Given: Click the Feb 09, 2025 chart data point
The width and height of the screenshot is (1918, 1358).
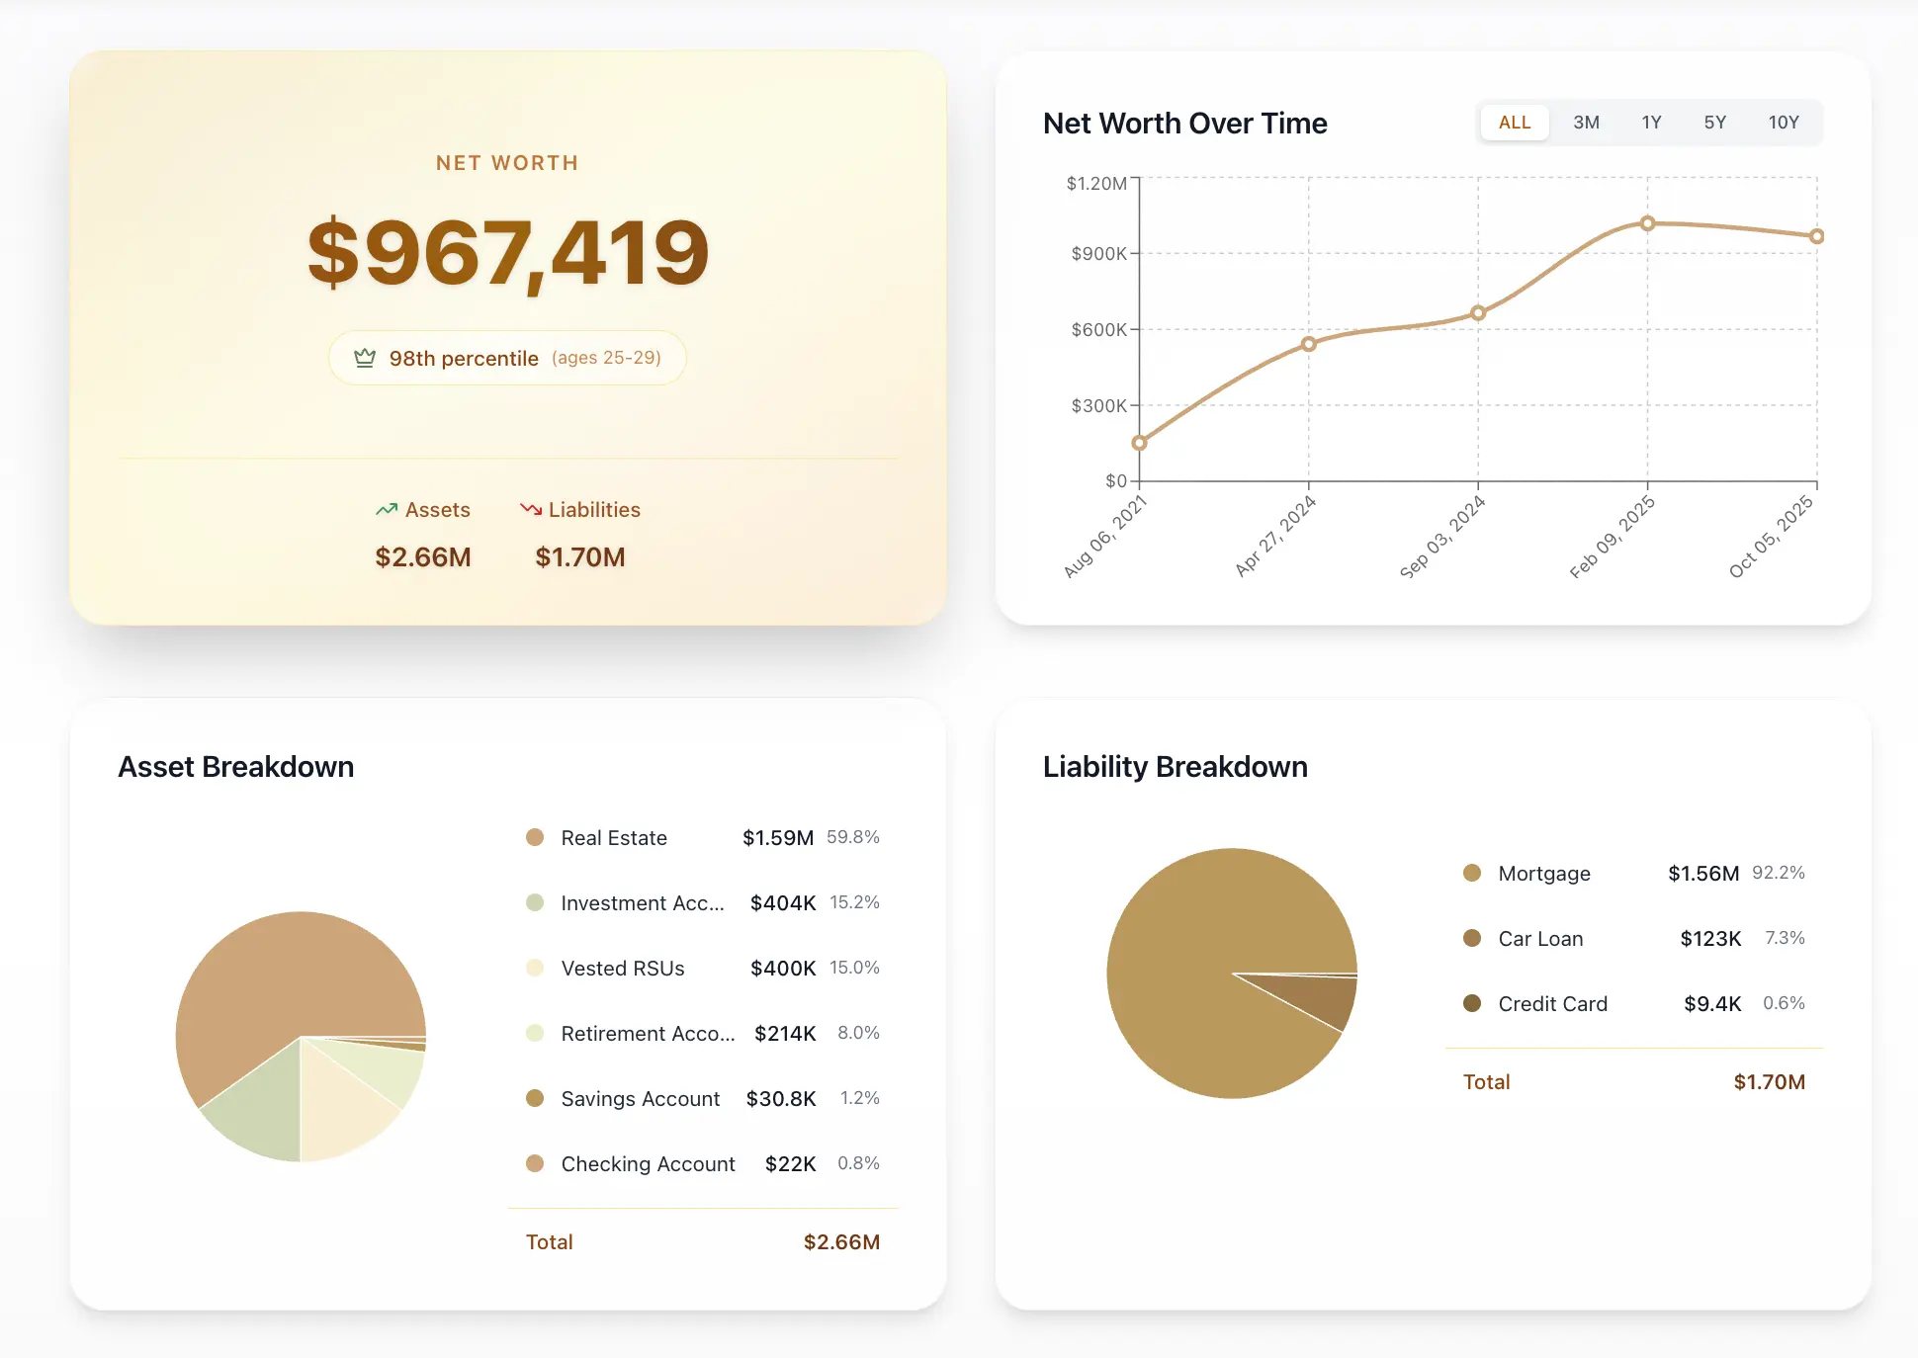Looking at the screenshot, I should [x=1647, y=223].
